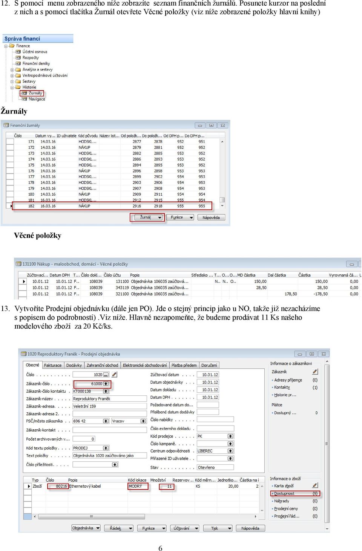This screenshot has height=551, width=362.
Task: Open Kontakty link in customer info
Action: click(x=282, y=387)
